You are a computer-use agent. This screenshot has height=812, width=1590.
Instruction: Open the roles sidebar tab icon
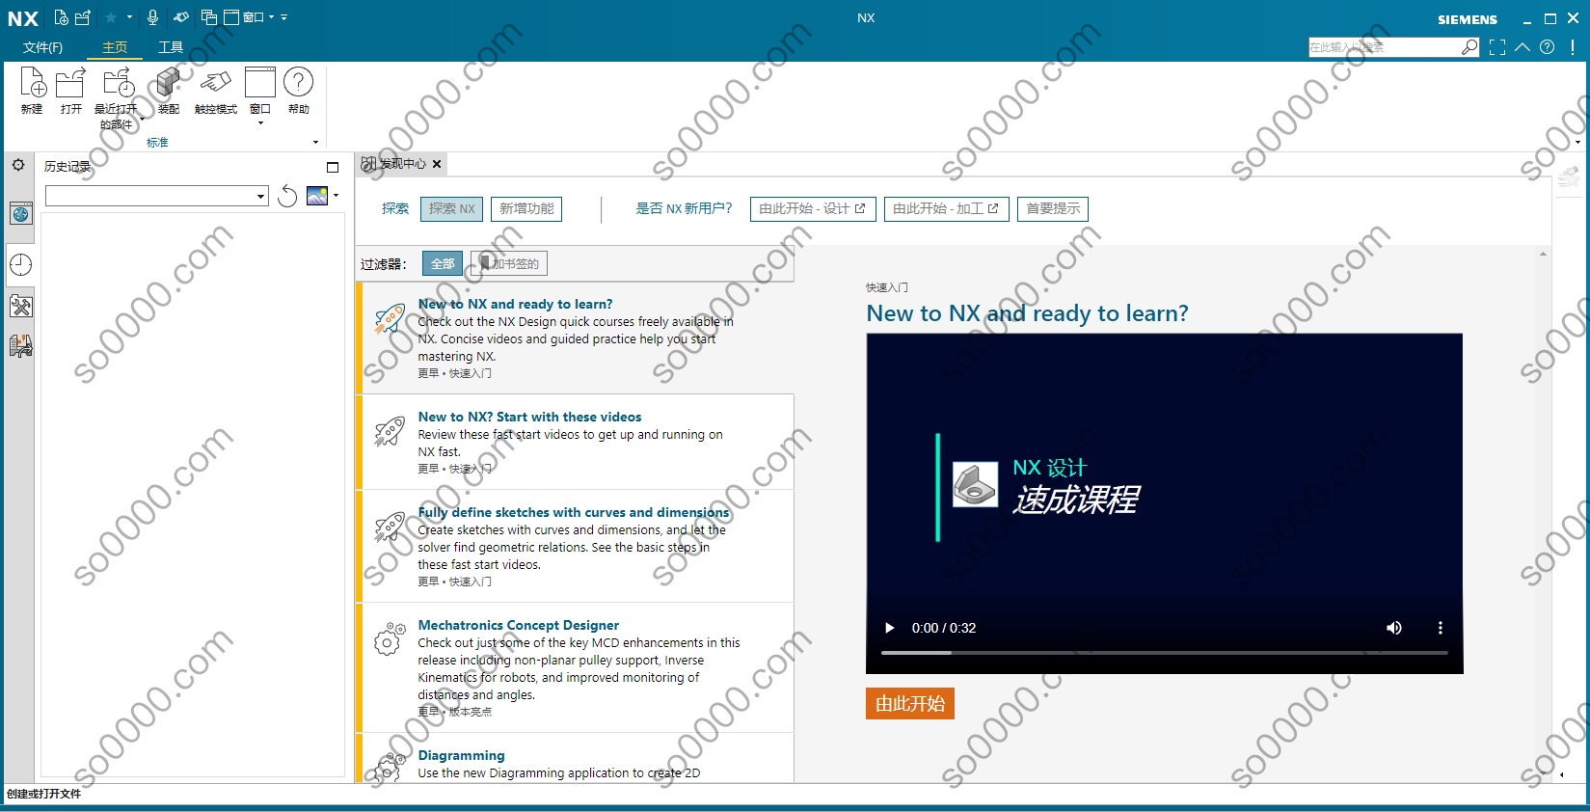point(21,345)
